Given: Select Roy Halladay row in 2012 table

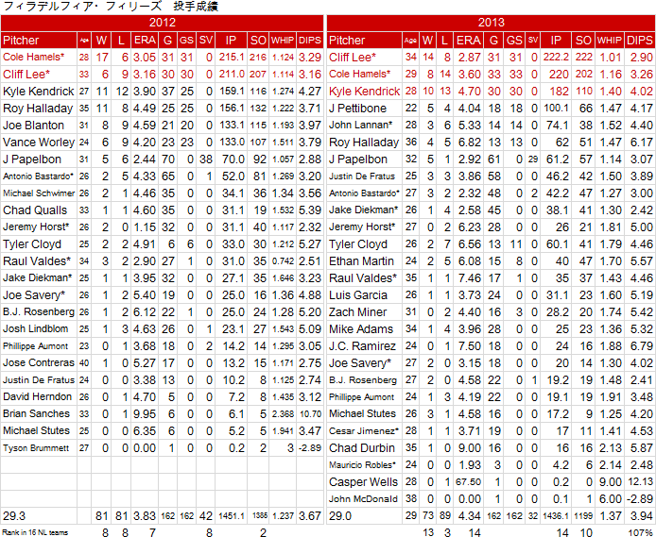Looking at the screenshot, I should (162, 109).
